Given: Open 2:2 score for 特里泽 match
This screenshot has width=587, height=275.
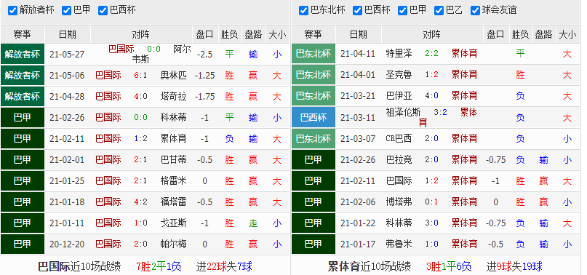Looking at the screenshot, I should (x=431, y=54).
